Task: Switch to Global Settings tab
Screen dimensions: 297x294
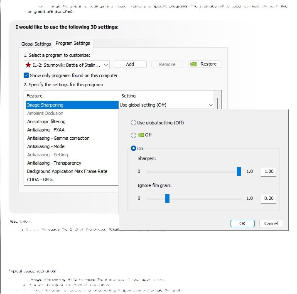Action: [36, 44]
